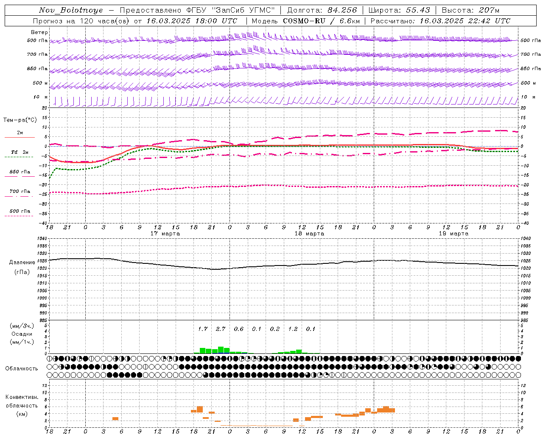543x435 pixels.
Task: Click the elevation value 207м
Action: [x=489, y=10]
